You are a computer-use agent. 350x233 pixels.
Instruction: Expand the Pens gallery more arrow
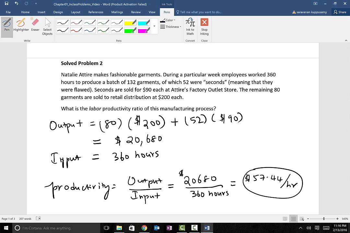pyautogui.click(x=154, y=26)
